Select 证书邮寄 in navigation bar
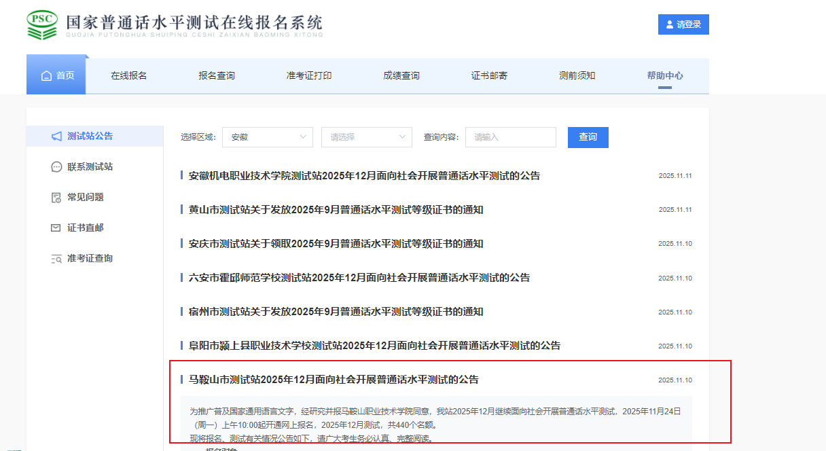The width and height of the screenshot is (826, 451). [x=489, y=75]
